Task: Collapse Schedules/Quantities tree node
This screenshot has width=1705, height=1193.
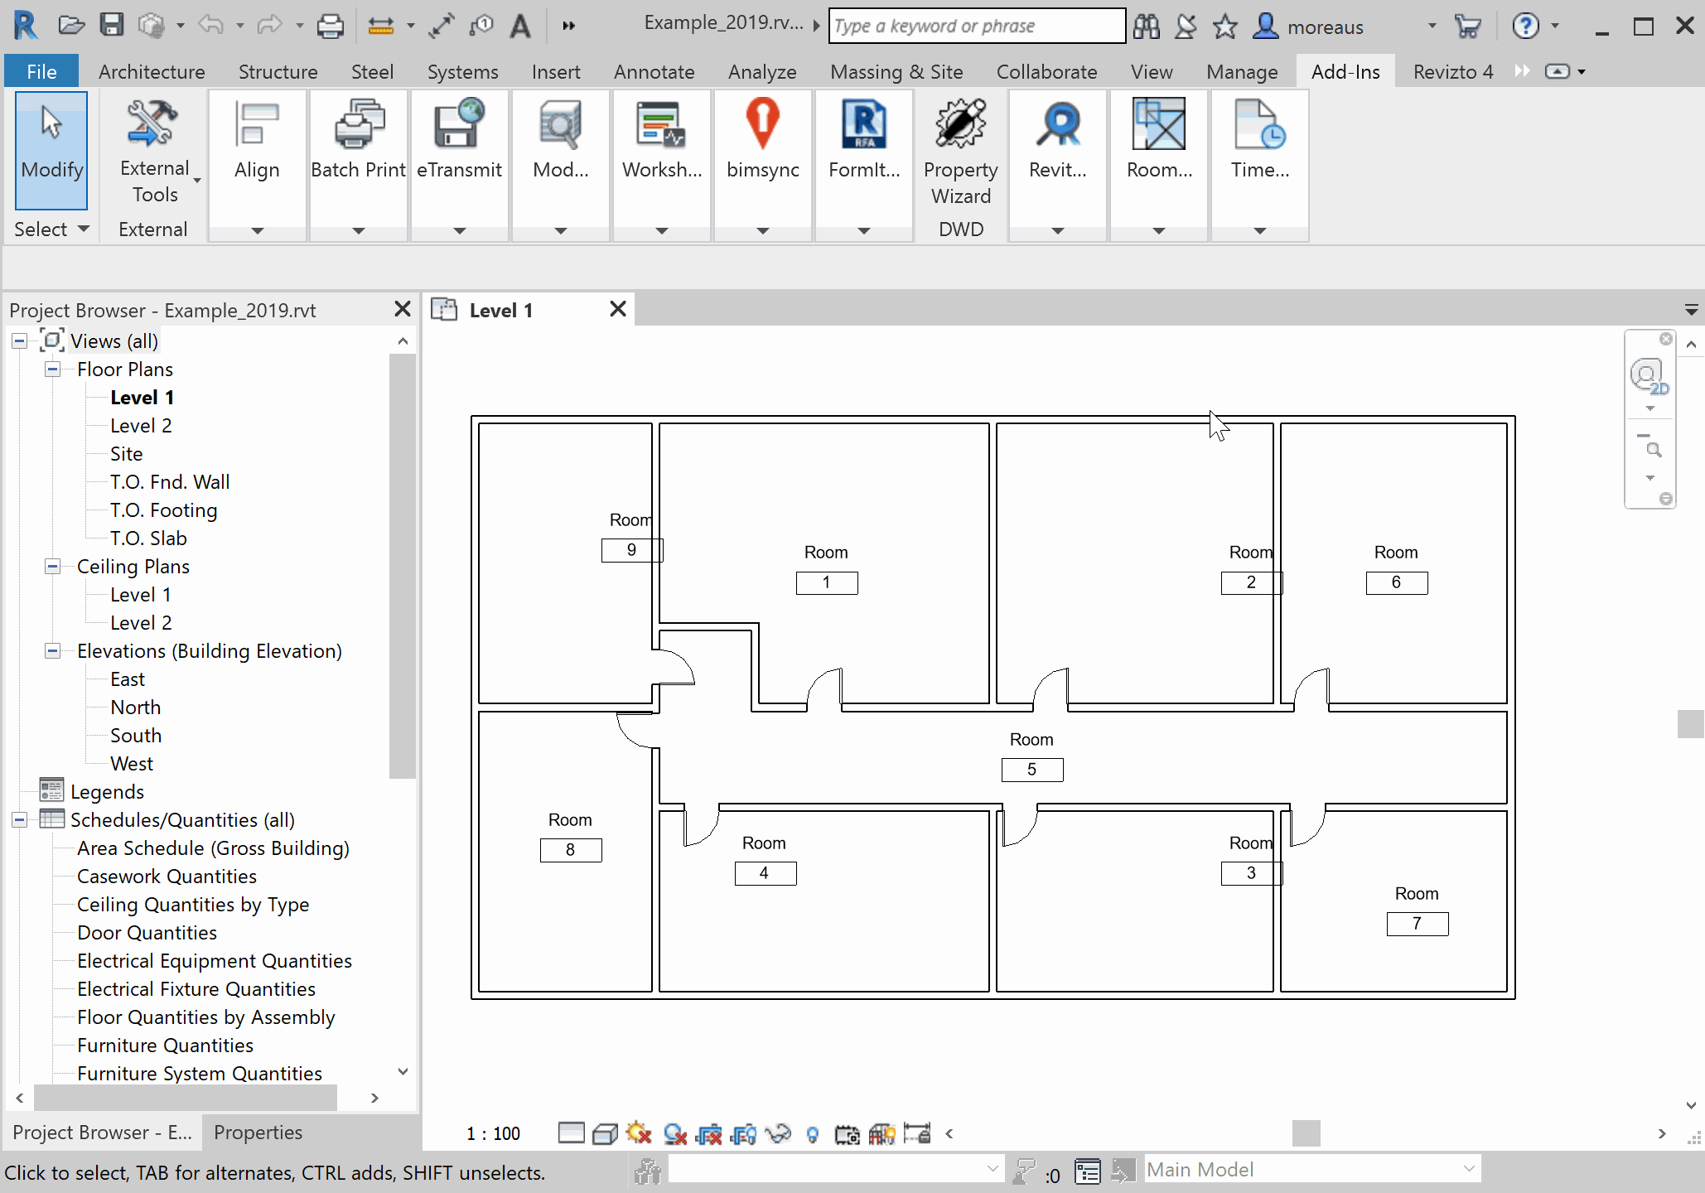Action: click(x=19, y=820)
